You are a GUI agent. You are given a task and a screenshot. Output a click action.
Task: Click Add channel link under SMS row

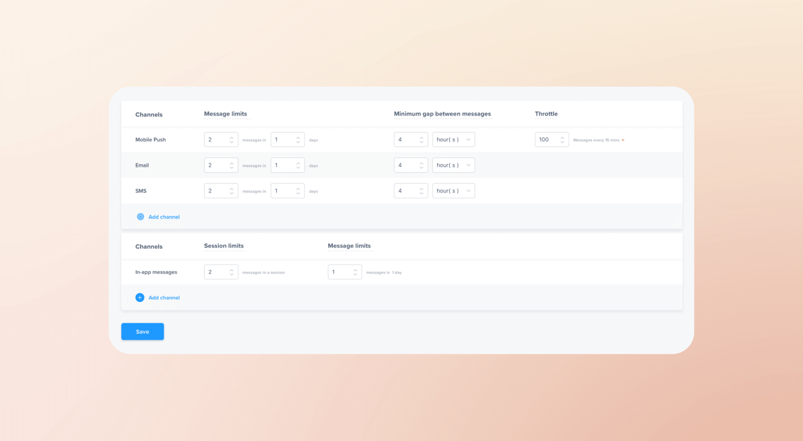164,217
